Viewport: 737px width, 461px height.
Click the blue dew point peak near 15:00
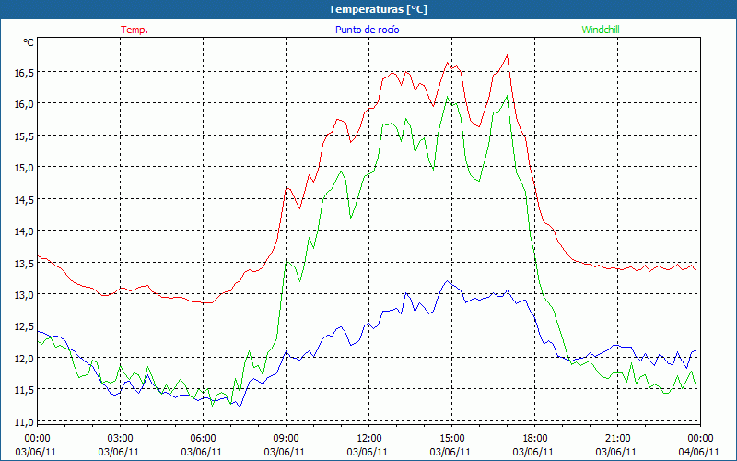(x=448, y=281)
